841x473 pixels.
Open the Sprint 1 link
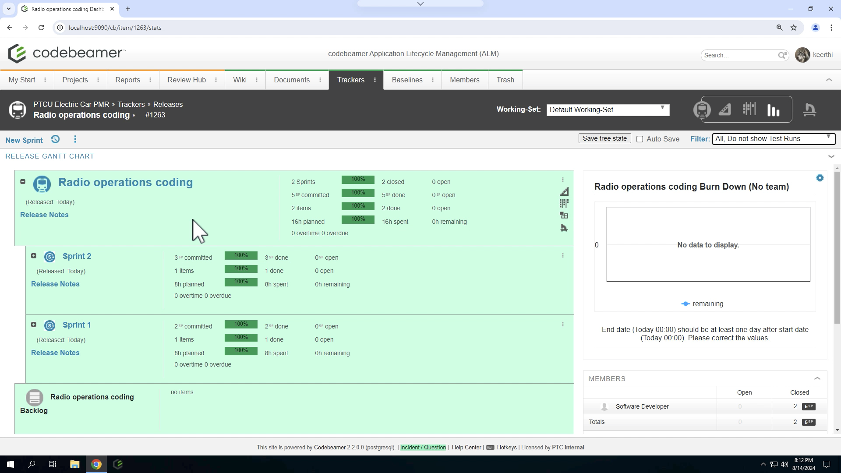(77, 325)
